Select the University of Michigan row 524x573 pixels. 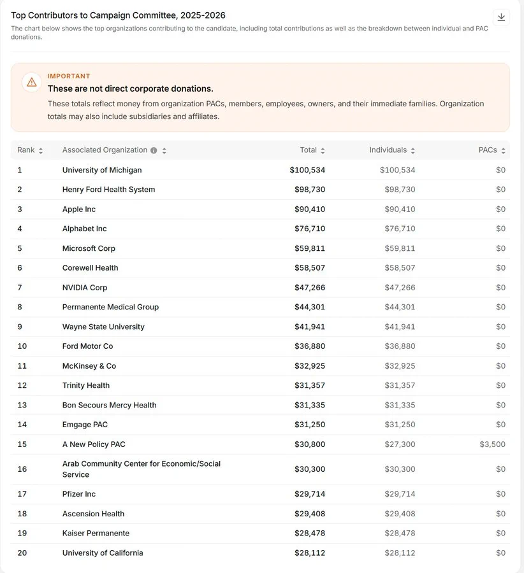click(x=260, y=170)
